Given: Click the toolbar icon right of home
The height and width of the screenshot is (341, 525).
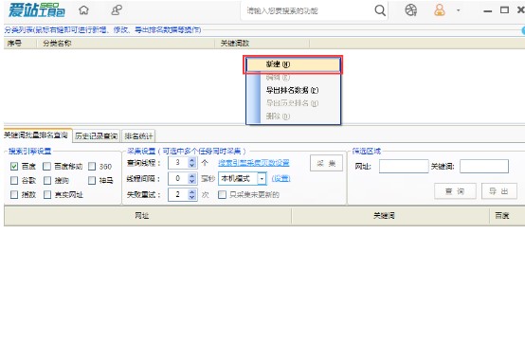Looking at the screenshot, I should 117,10.
